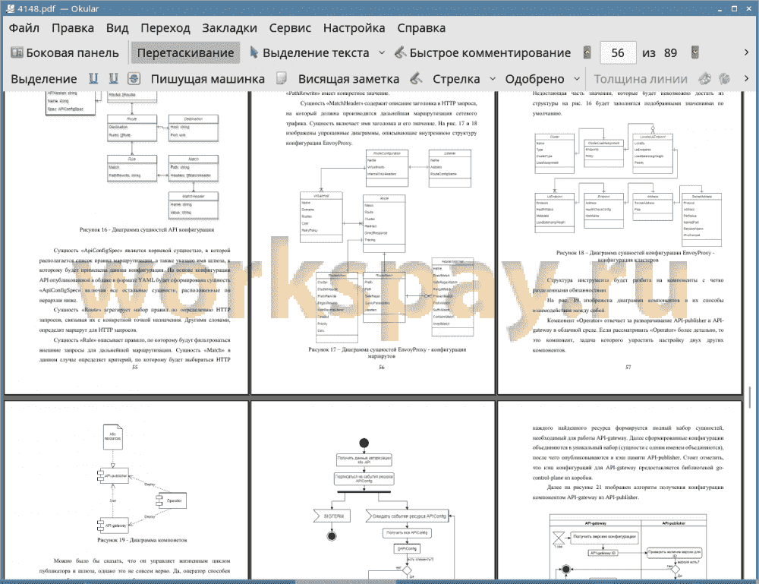Click the icon right after Толщина линии

tap(705, 78)
